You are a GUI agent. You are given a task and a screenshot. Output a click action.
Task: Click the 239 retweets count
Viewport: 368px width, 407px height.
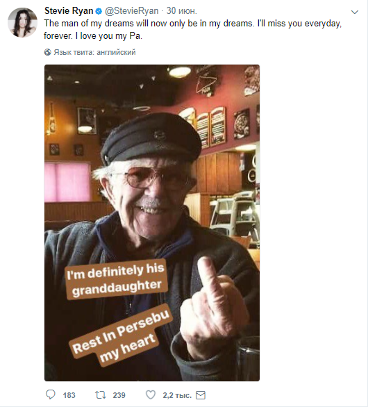[x=119, y=395]
